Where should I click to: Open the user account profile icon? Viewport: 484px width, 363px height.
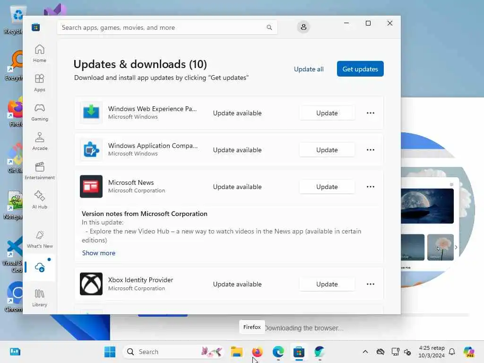(303, 27)
